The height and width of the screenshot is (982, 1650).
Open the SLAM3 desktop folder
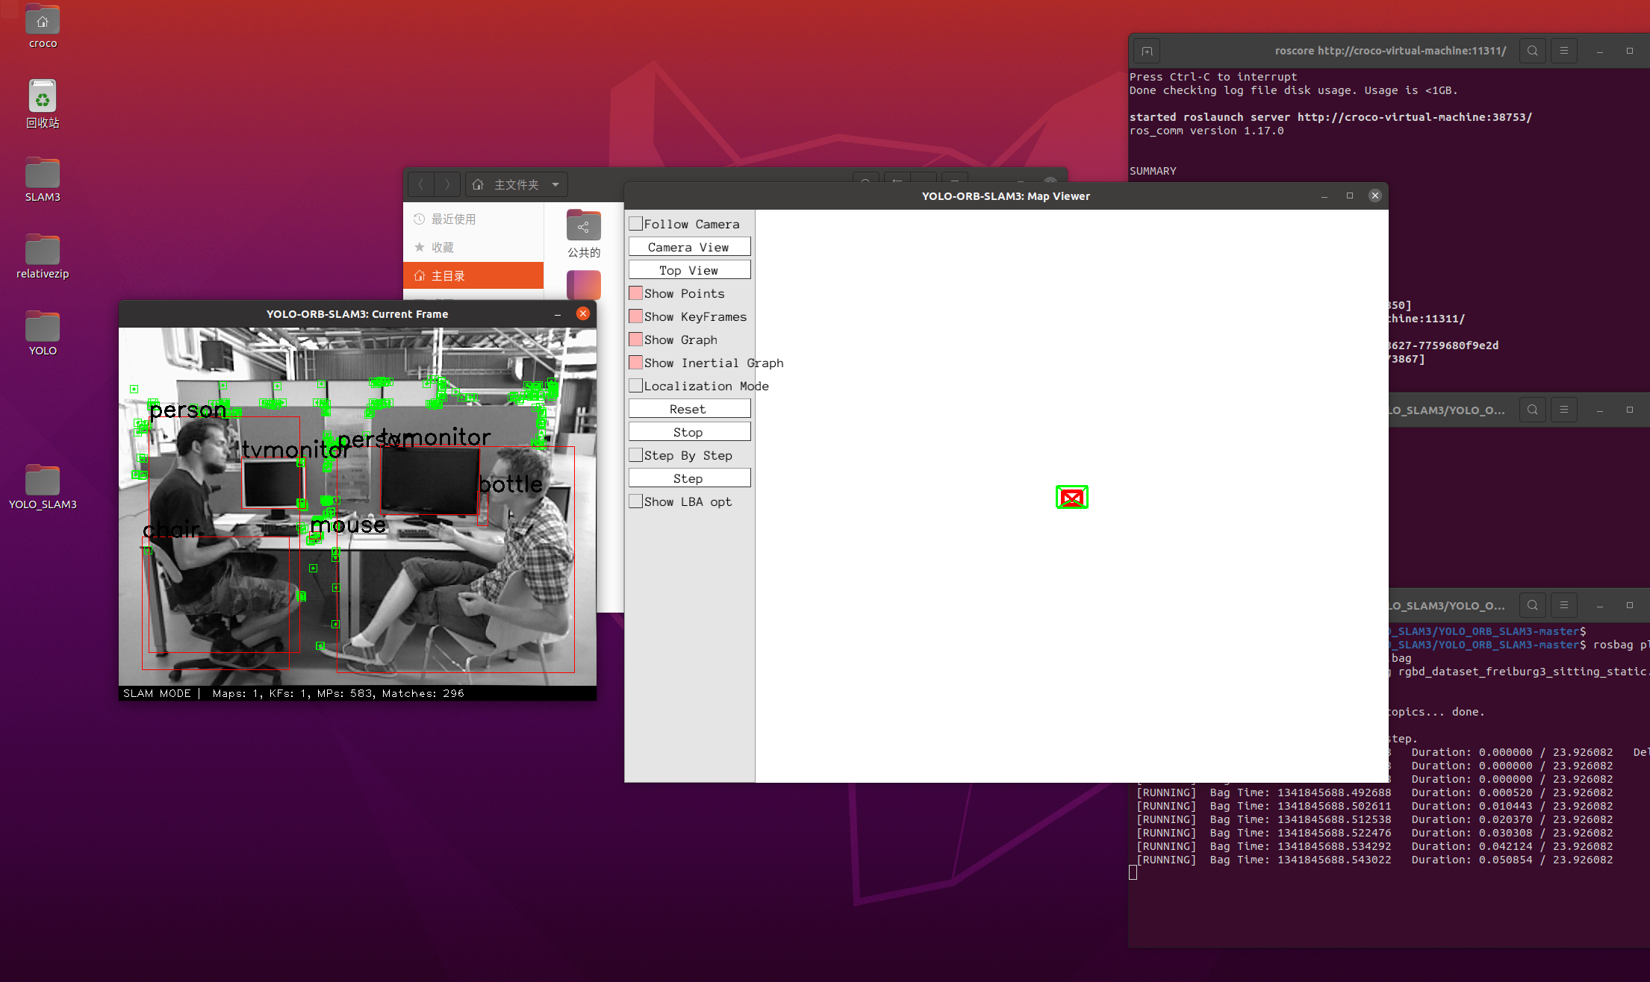pos(43,175)
